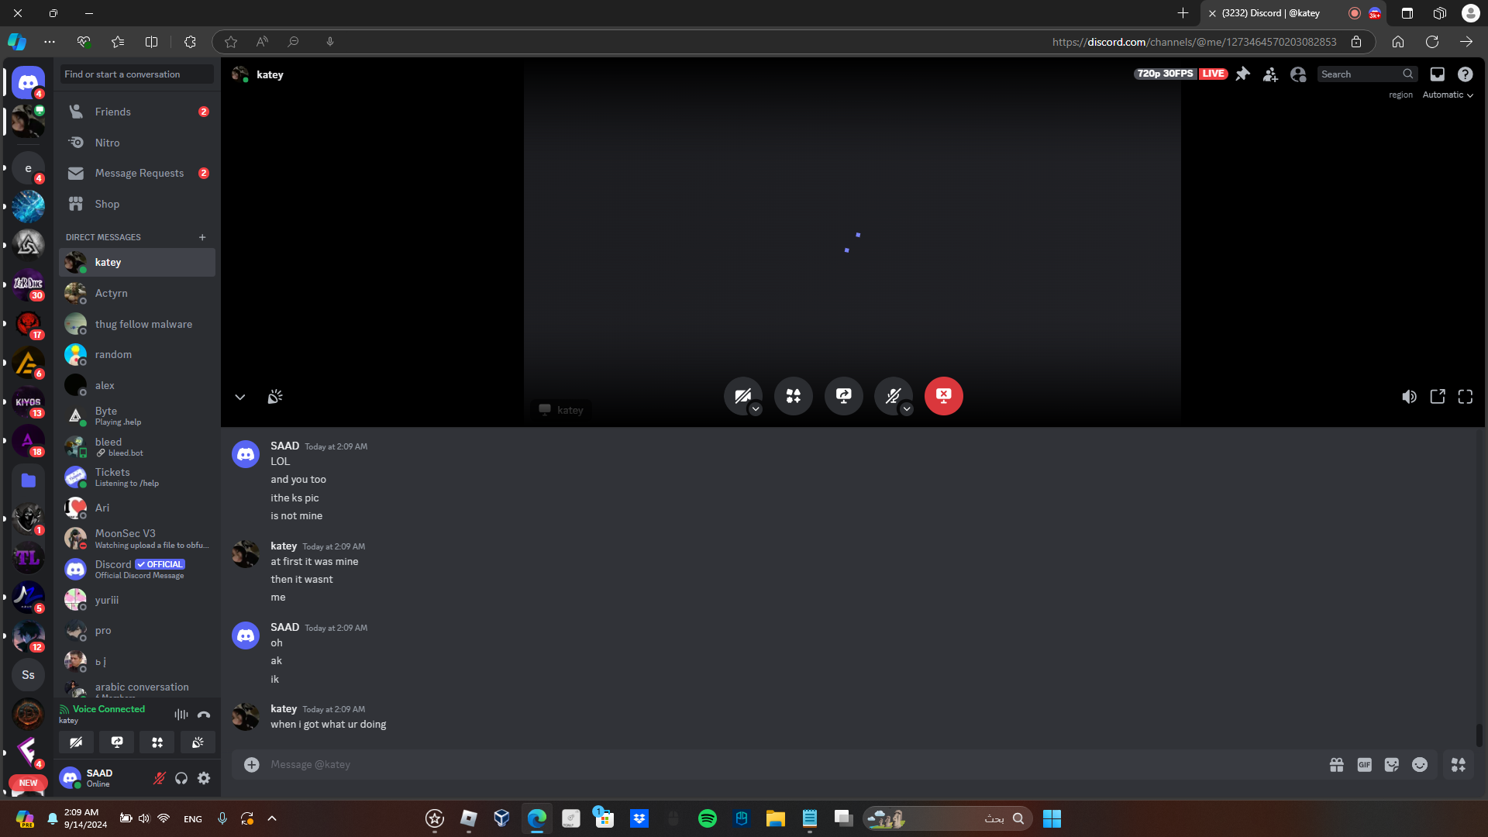Open soundboard from voice panel
The height and width of the screenshot is (837, 1488).
click(198, 742)
